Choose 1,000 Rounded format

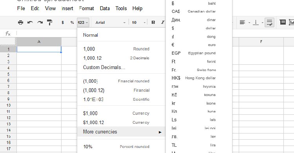[x=121, y=49]
